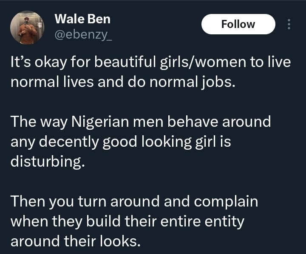The width and height of the screenshot is (306, 254).
Task: Click the line "Then you turn around and complain"
Action: tap(134, 201)
